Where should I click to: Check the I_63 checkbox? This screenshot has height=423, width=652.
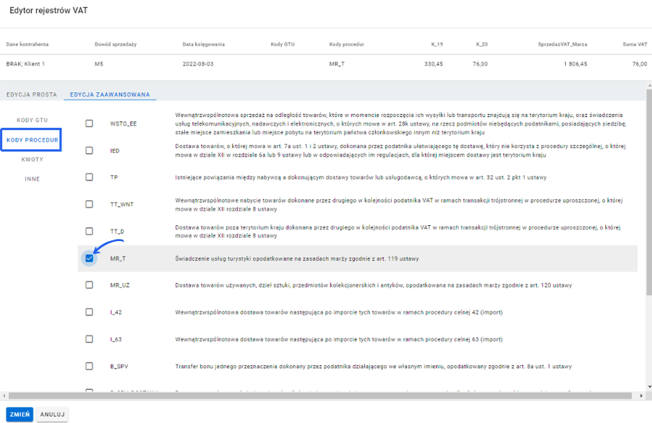(x=90, y=339)
